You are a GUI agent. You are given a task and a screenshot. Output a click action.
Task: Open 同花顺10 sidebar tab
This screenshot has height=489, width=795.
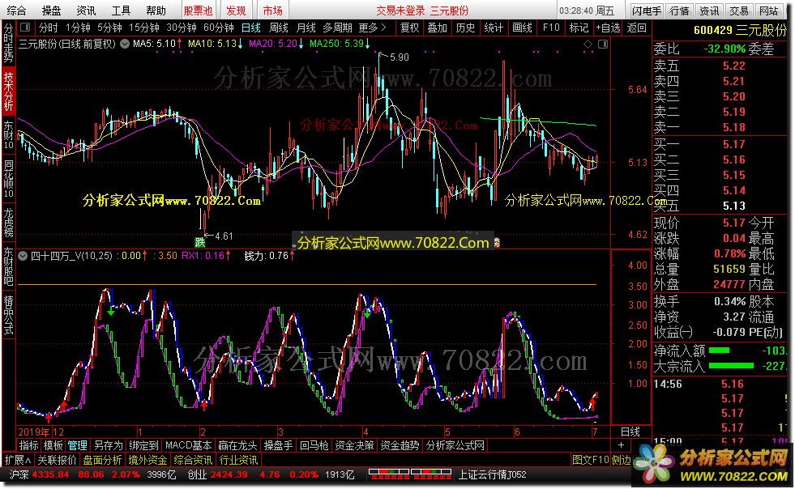[8, 179]
